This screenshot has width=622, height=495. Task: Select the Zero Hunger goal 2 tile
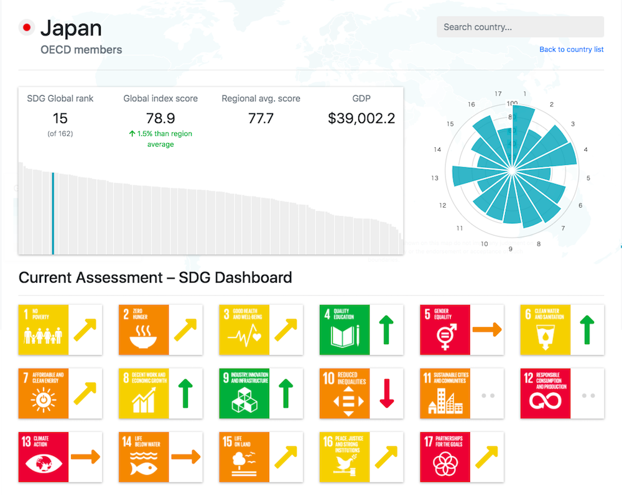pyautogui.click(x=144, y=330)
